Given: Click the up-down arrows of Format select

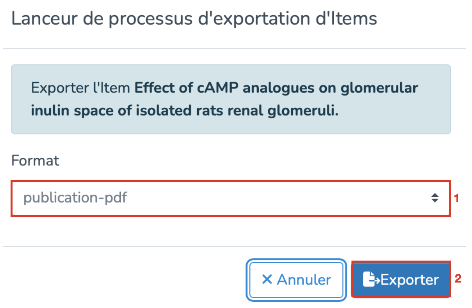Looking at the screenshot, I should pos(434,198).
